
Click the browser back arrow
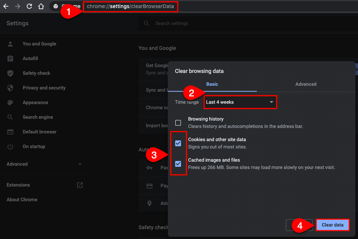tap(6, 6)
